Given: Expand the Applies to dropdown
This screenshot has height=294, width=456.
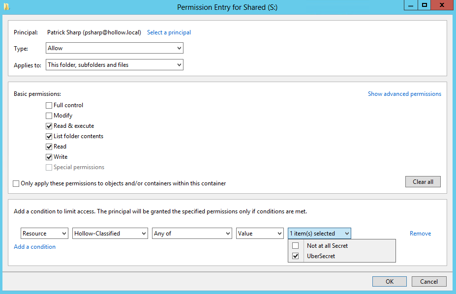Looking at the screenshot, I should point(114,65).
